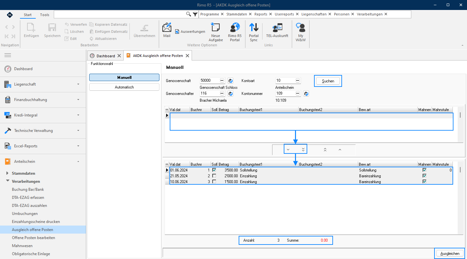Expand the Technische Verwaltung section
Screen dimensions: 467x259
(x=43, y=131)
